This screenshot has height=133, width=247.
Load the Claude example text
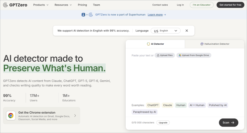pyautogui.click(x=167, y=105)
